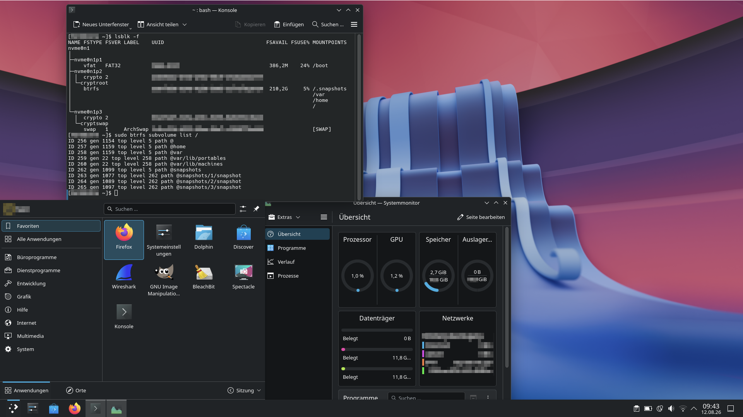Click the Systemmonitor overview scrollbar
The height and width of the screenshot is (417, 743).
tap(507, 297)
